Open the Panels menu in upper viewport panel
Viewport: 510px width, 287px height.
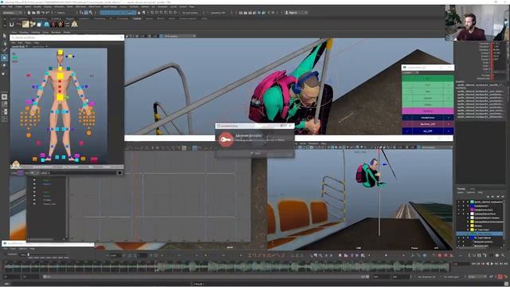coord(67,32)
